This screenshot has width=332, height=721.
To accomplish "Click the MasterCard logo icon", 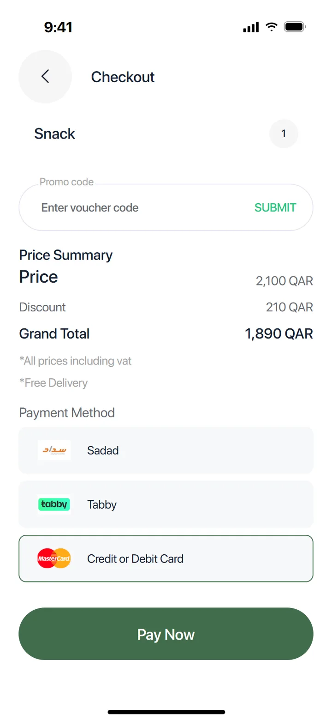I will (x=54, y=558).
